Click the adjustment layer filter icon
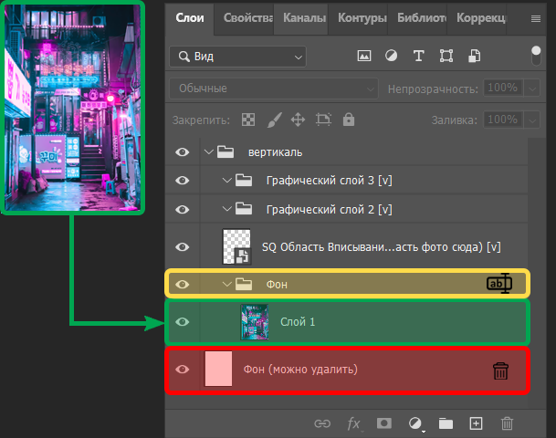This screenshot has height=438, width=556. pyautogui.click(x=391, y=57)
